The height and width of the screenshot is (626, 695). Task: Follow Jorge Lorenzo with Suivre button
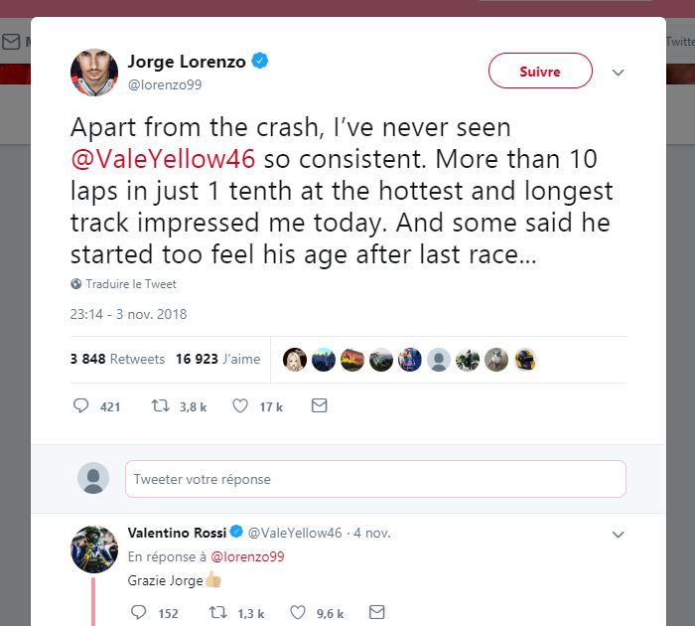(x=540, y=71)
